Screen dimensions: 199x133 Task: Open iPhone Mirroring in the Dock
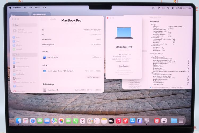140,121
